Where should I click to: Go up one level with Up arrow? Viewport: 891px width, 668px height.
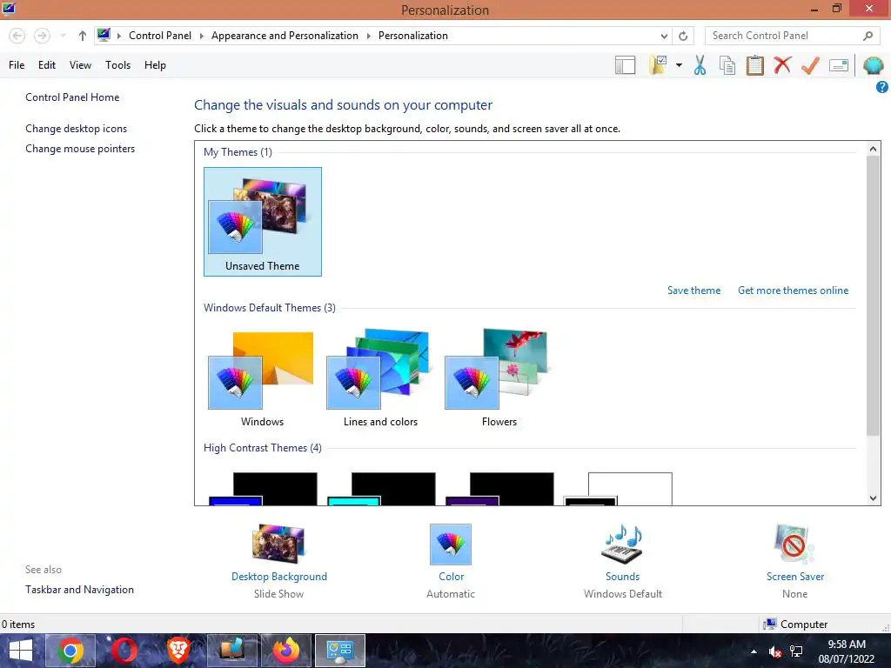coord(83,36)
